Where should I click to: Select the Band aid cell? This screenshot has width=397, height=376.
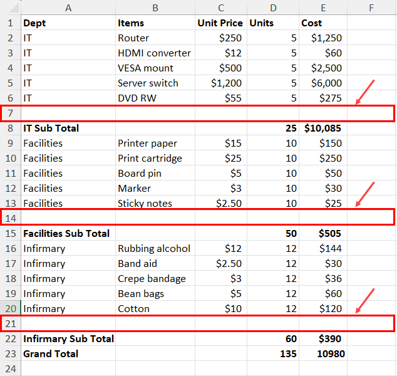155,263
